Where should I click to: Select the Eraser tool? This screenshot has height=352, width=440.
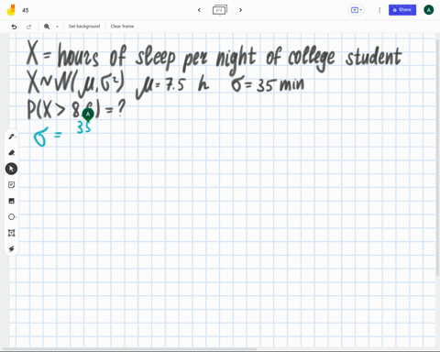pyautogui.click(x=12, y=153)
